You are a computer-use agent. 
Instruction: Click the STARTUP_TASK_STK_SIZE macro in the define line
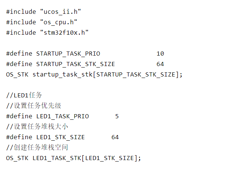point(76,64)
